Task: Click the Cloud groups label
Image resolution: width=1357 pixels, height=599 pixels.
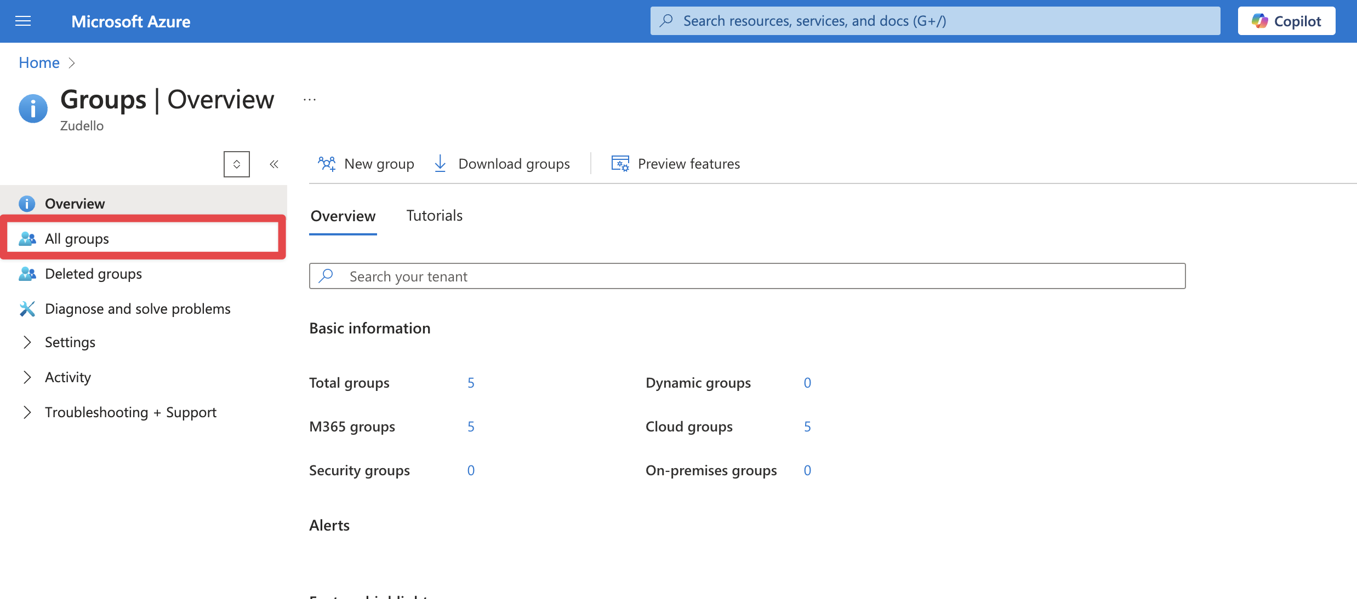Action: point(689,427)
